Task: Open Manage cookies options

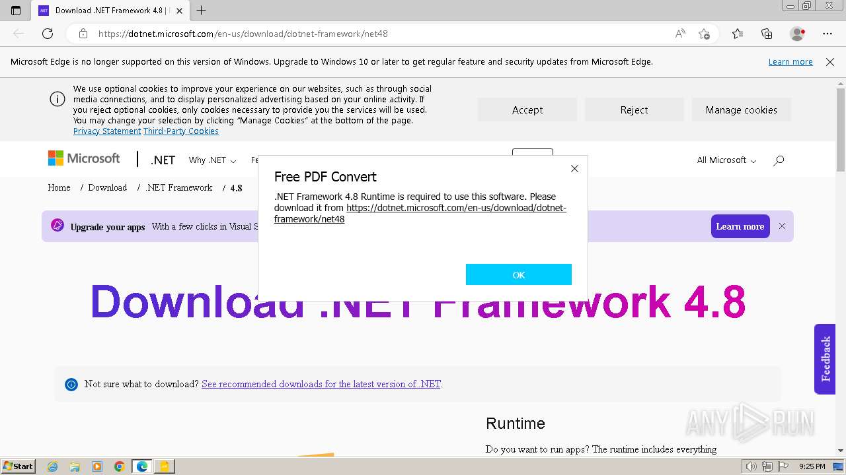Action: [x=741, y=110]
